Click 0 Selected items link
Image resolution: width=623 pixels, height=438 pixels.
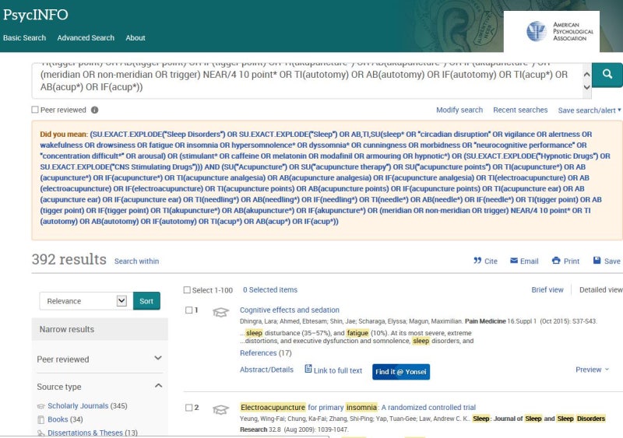270,290
